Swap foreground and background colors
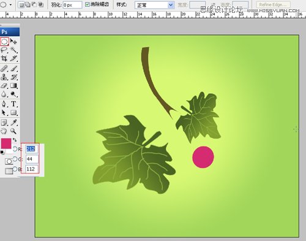 [15, 140]
